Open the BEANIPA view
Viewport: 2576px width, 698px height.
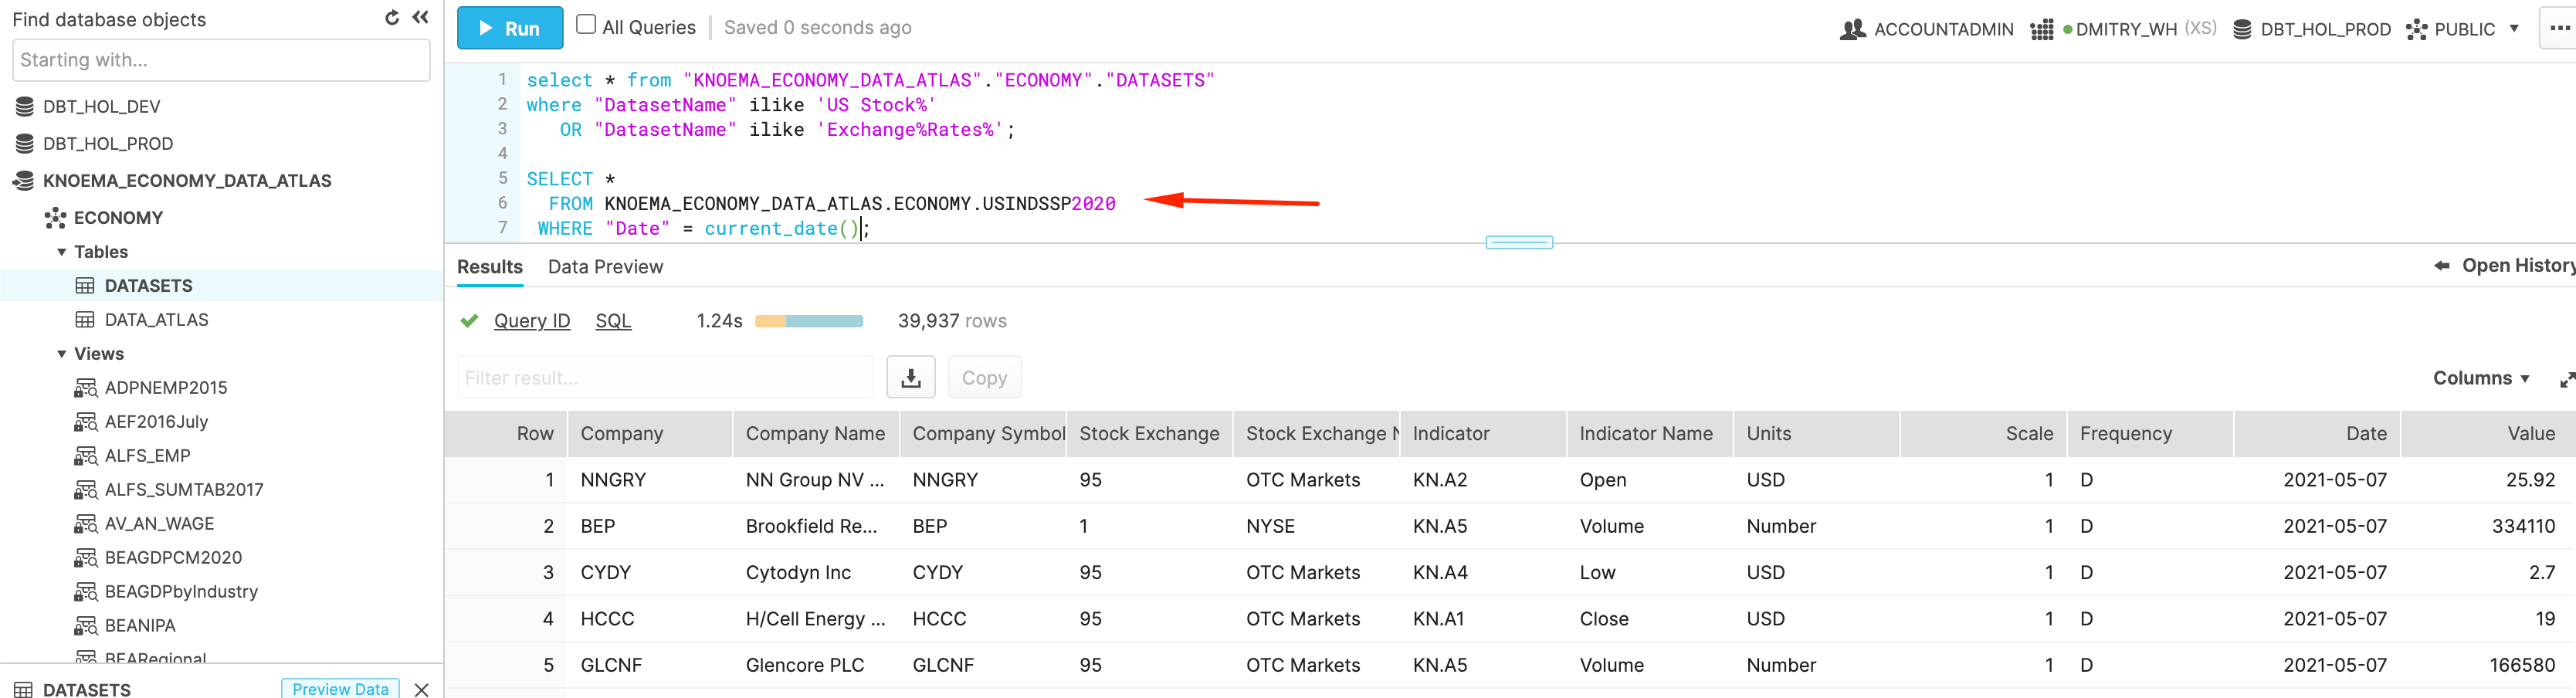click(140, 625)
